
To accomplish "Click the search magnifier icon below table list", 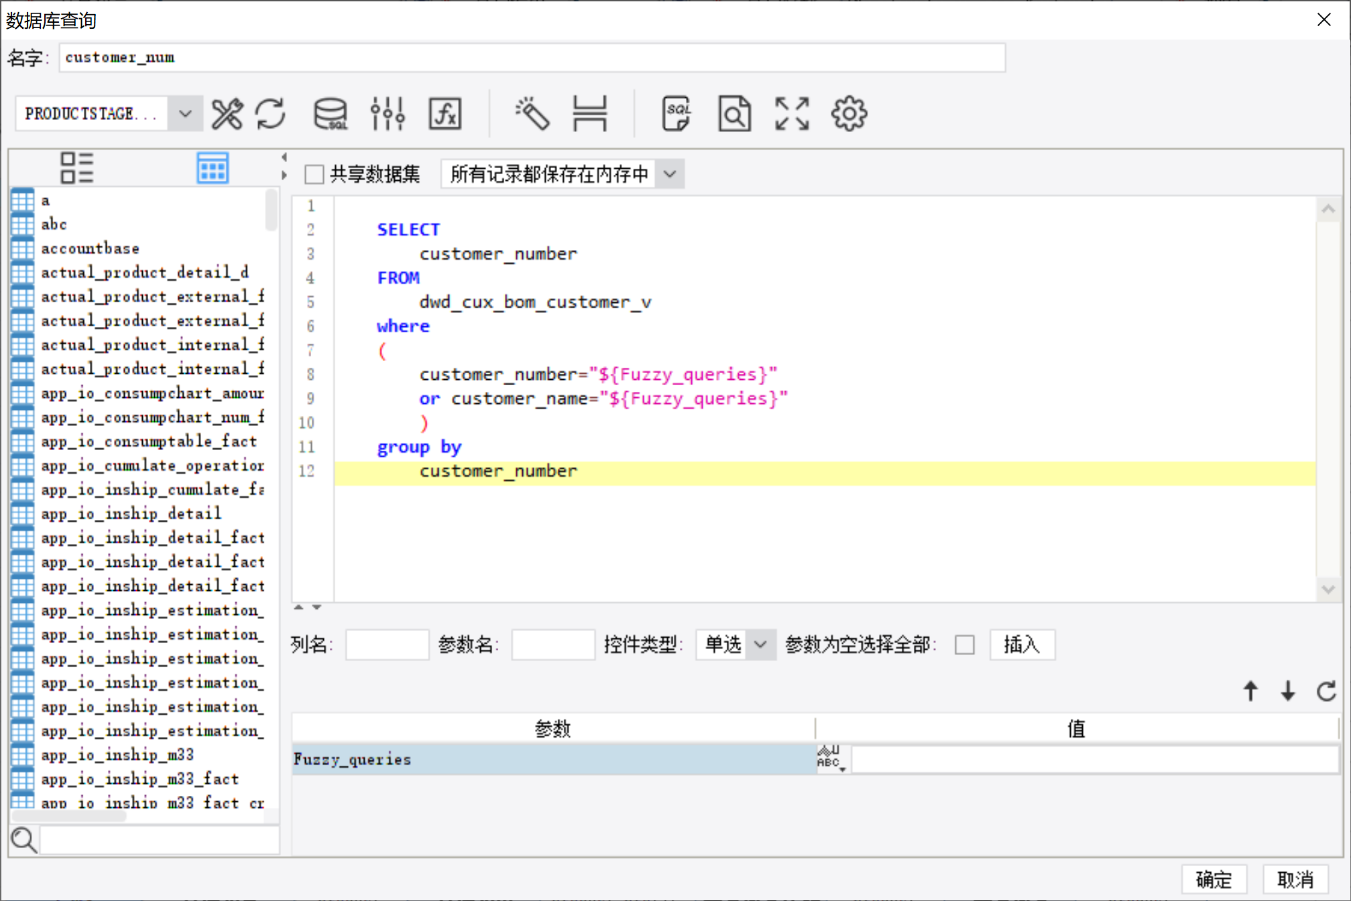I will click(24, 839).
